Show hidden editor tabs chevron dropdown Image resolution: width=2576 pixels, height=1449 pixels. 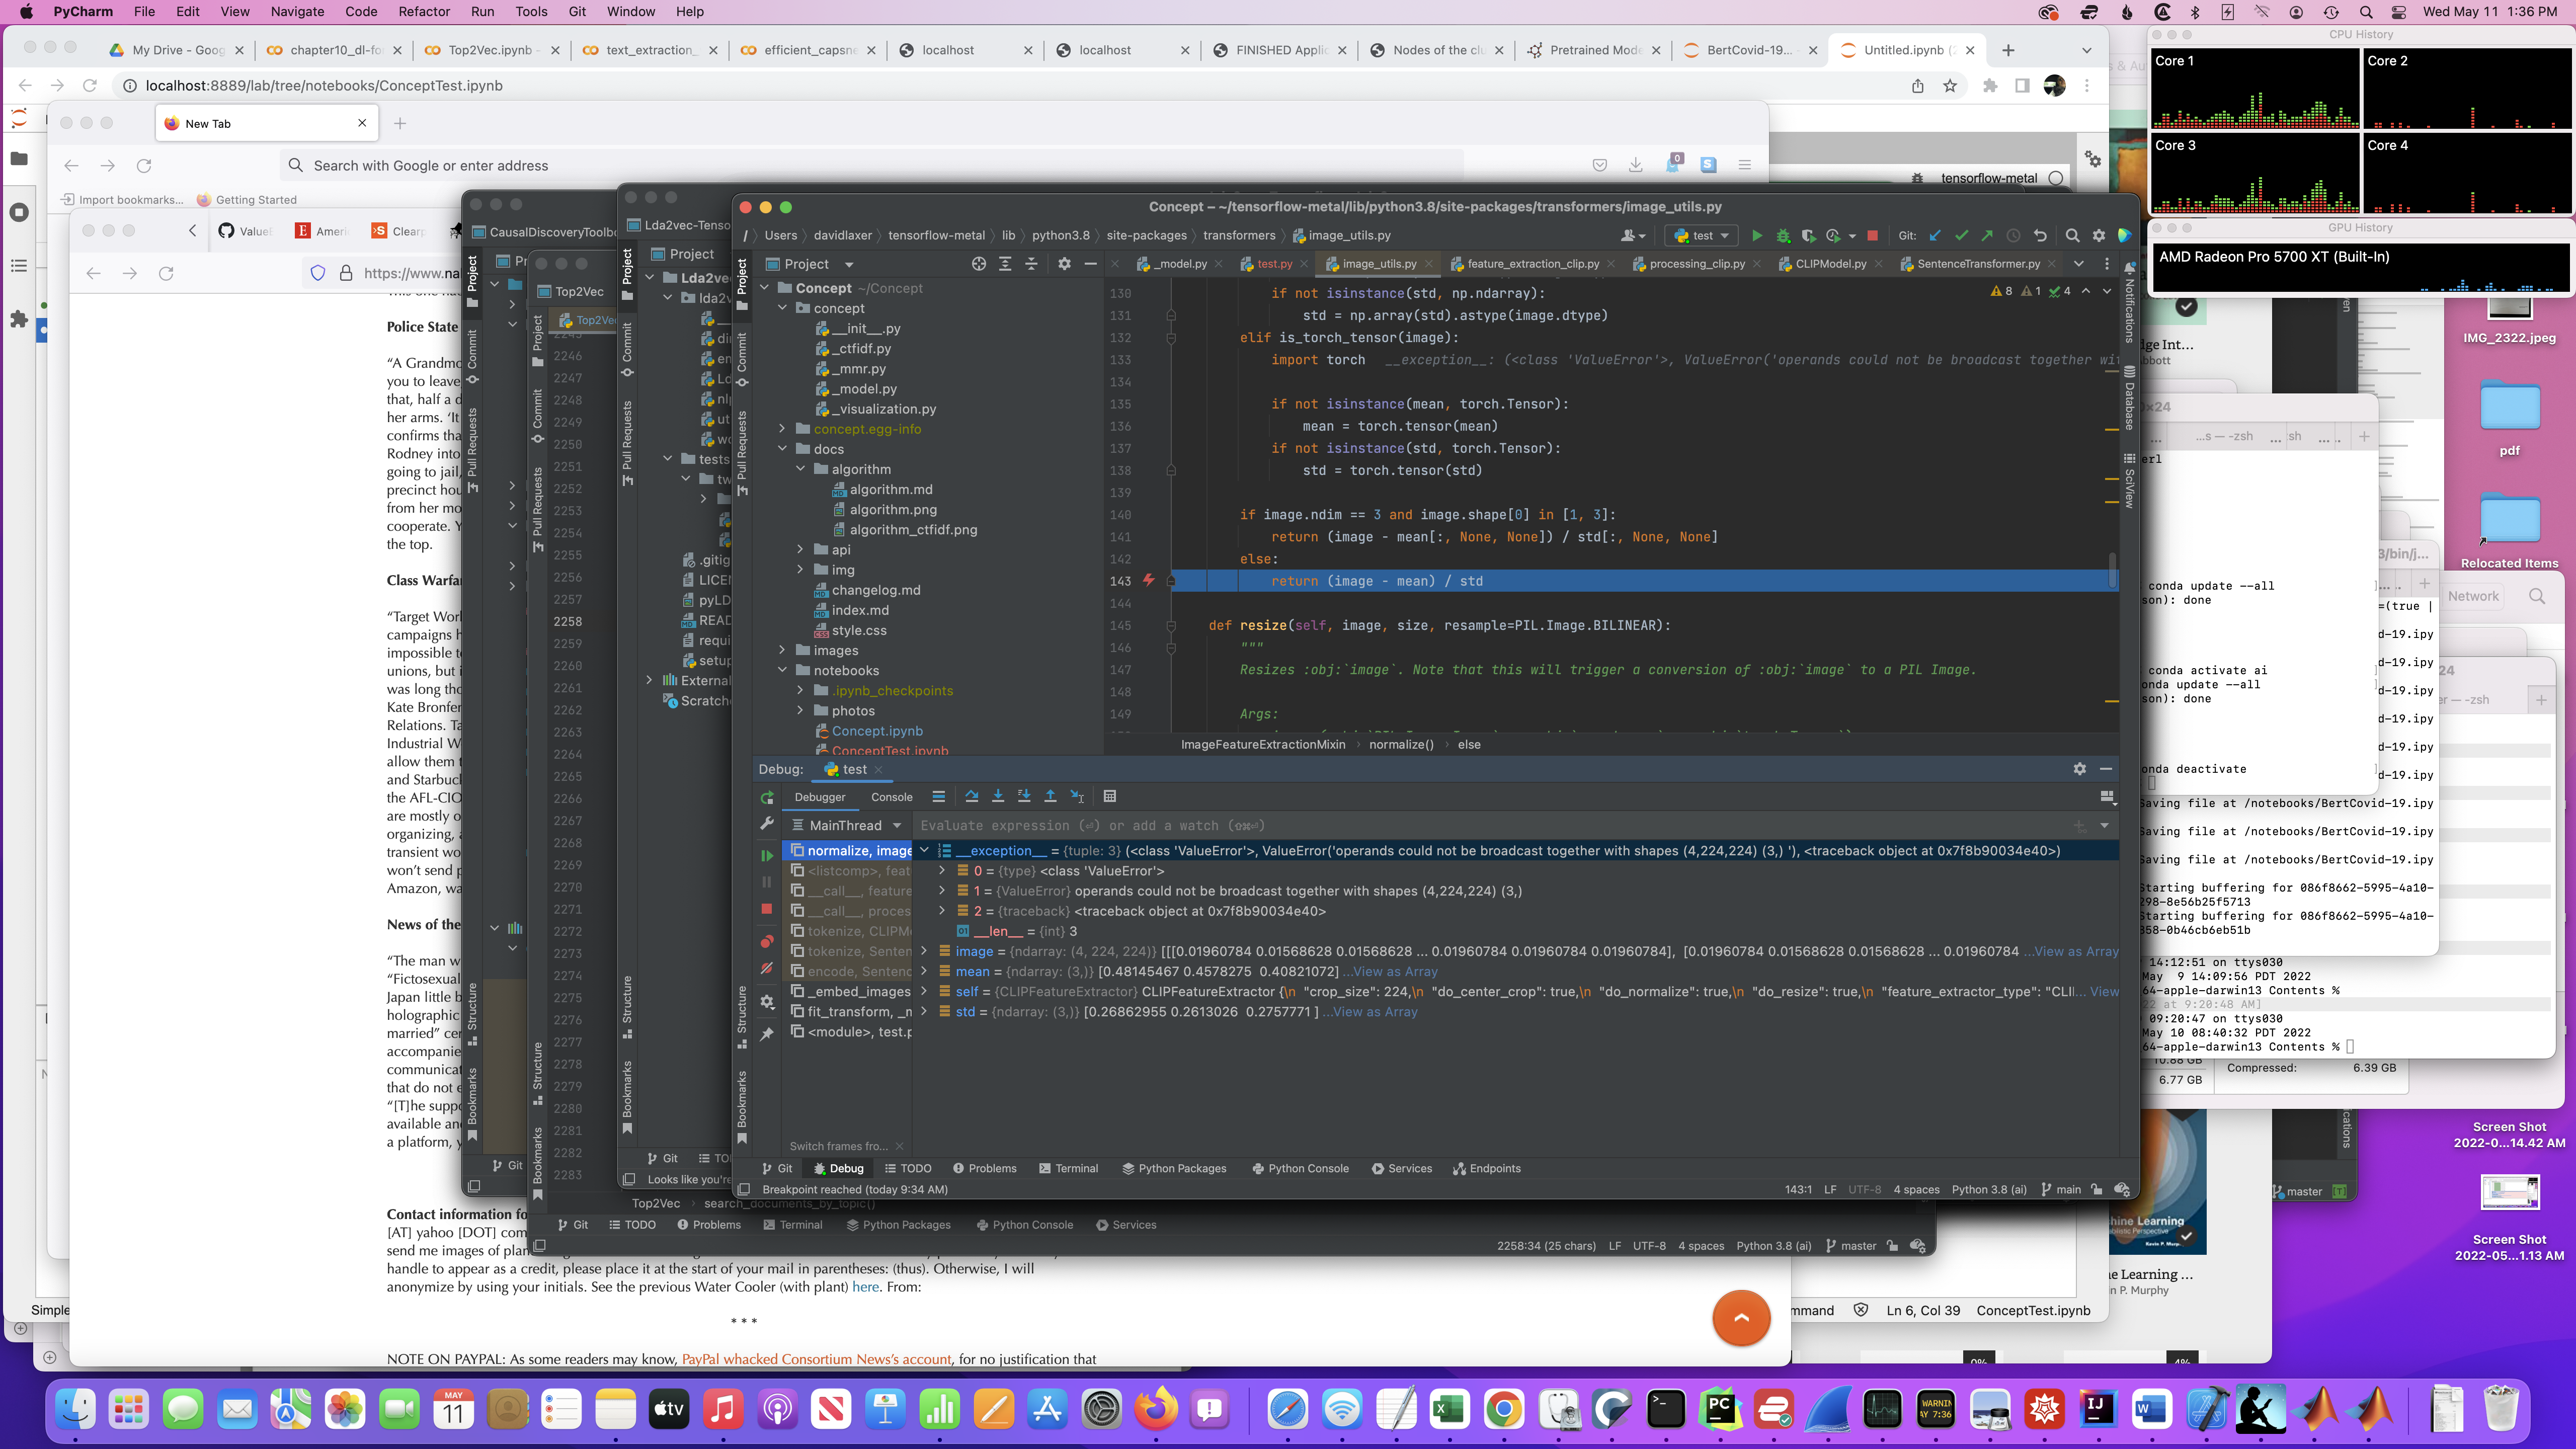coord(2079,264)
